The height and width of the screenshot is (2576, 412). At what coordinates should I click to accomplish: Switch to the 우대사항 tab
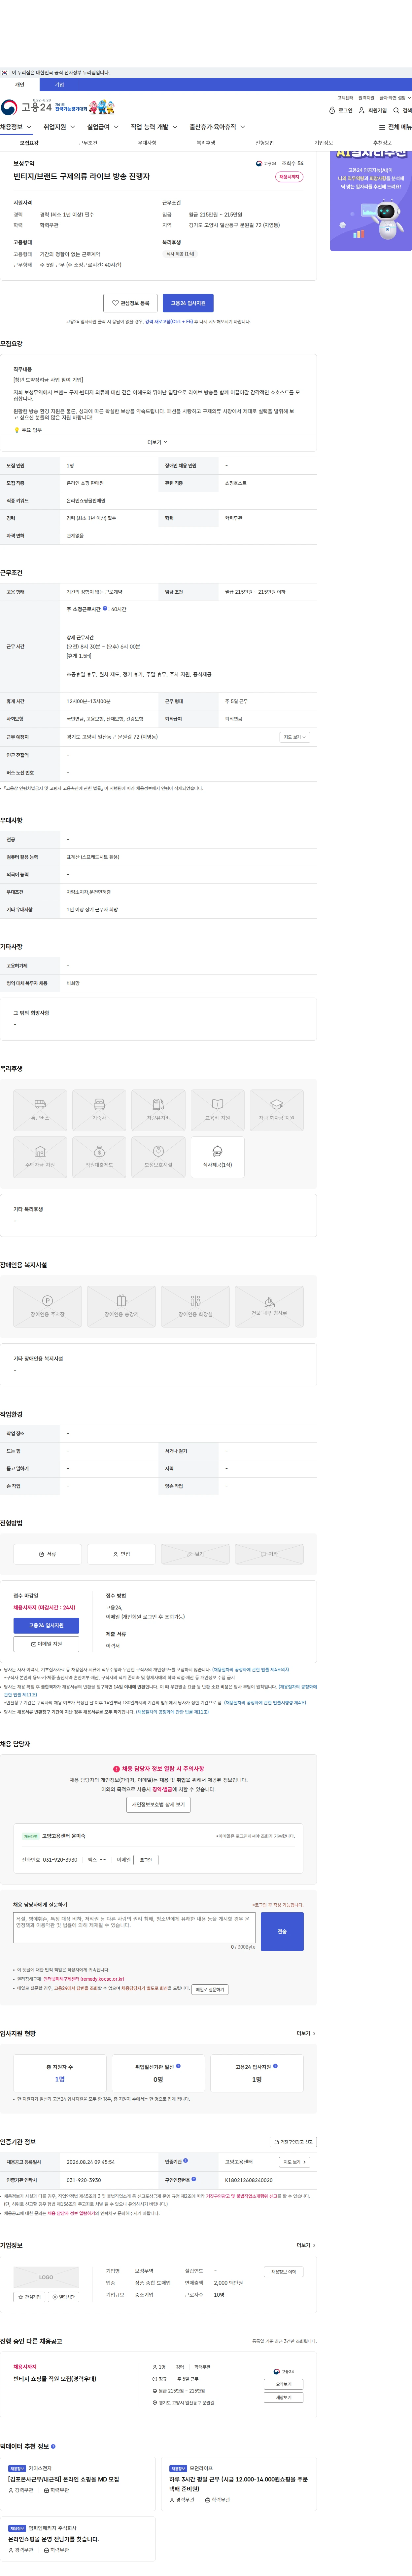pos(147,143)
